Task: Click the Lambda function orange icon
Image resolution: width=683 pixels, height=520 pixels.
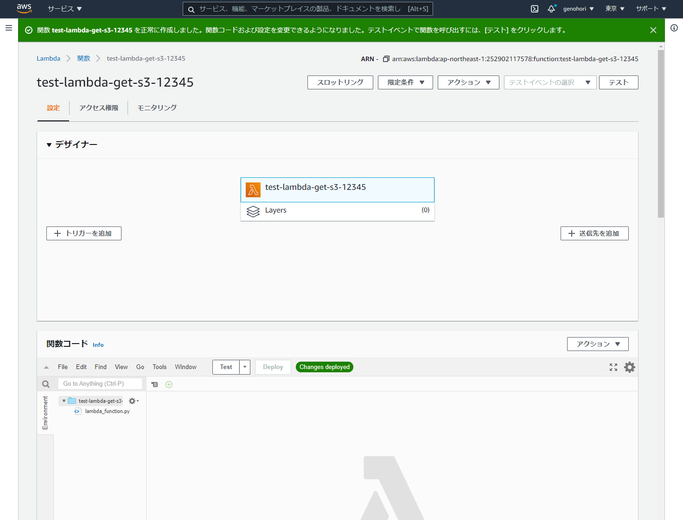Action: point(253,190)
